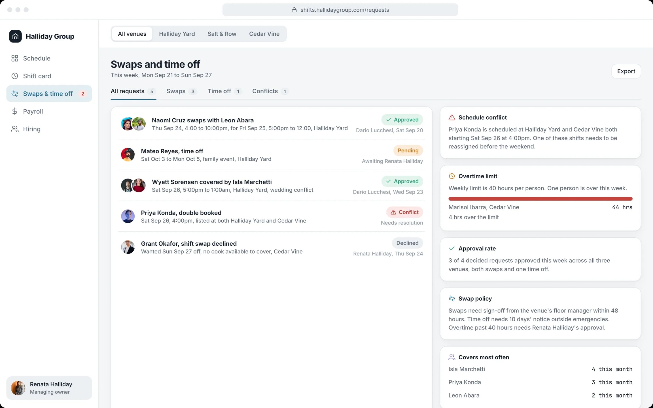Open the Wyatt Sorensen covered by Isla Marchetti request

(272, 186)
